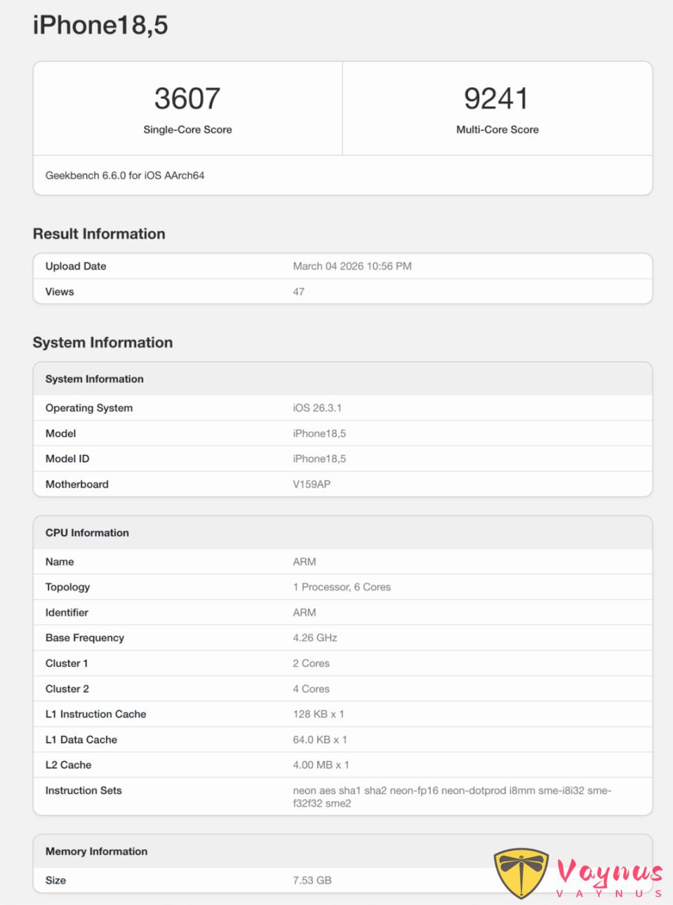The width and height of the screenshot is (673, 905).
Task: Click the Result Information heading
Action: tap(99, 234)
